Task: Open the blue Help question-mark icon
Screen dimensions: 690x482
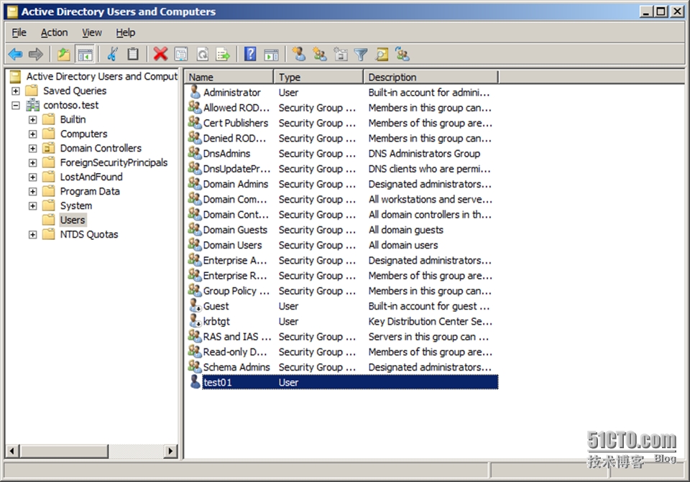Action: click(250, 55)
